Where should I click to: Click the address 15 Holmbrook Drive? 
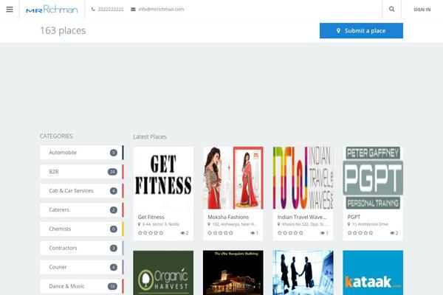370,224
